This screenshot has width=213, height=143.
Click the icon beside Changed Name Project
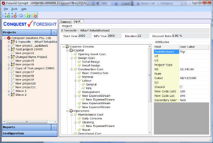tap(13, 57)
